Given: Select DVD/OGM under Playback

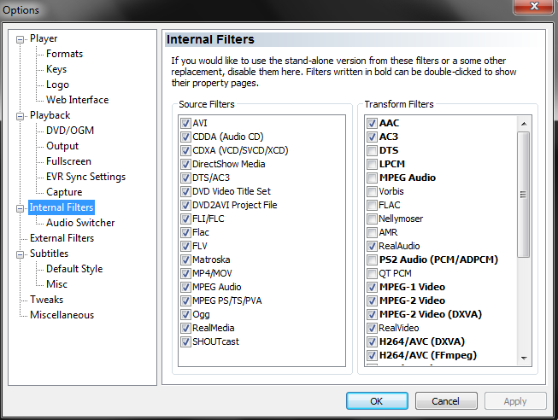Looking at the screenshot, I should pos(70,131).
